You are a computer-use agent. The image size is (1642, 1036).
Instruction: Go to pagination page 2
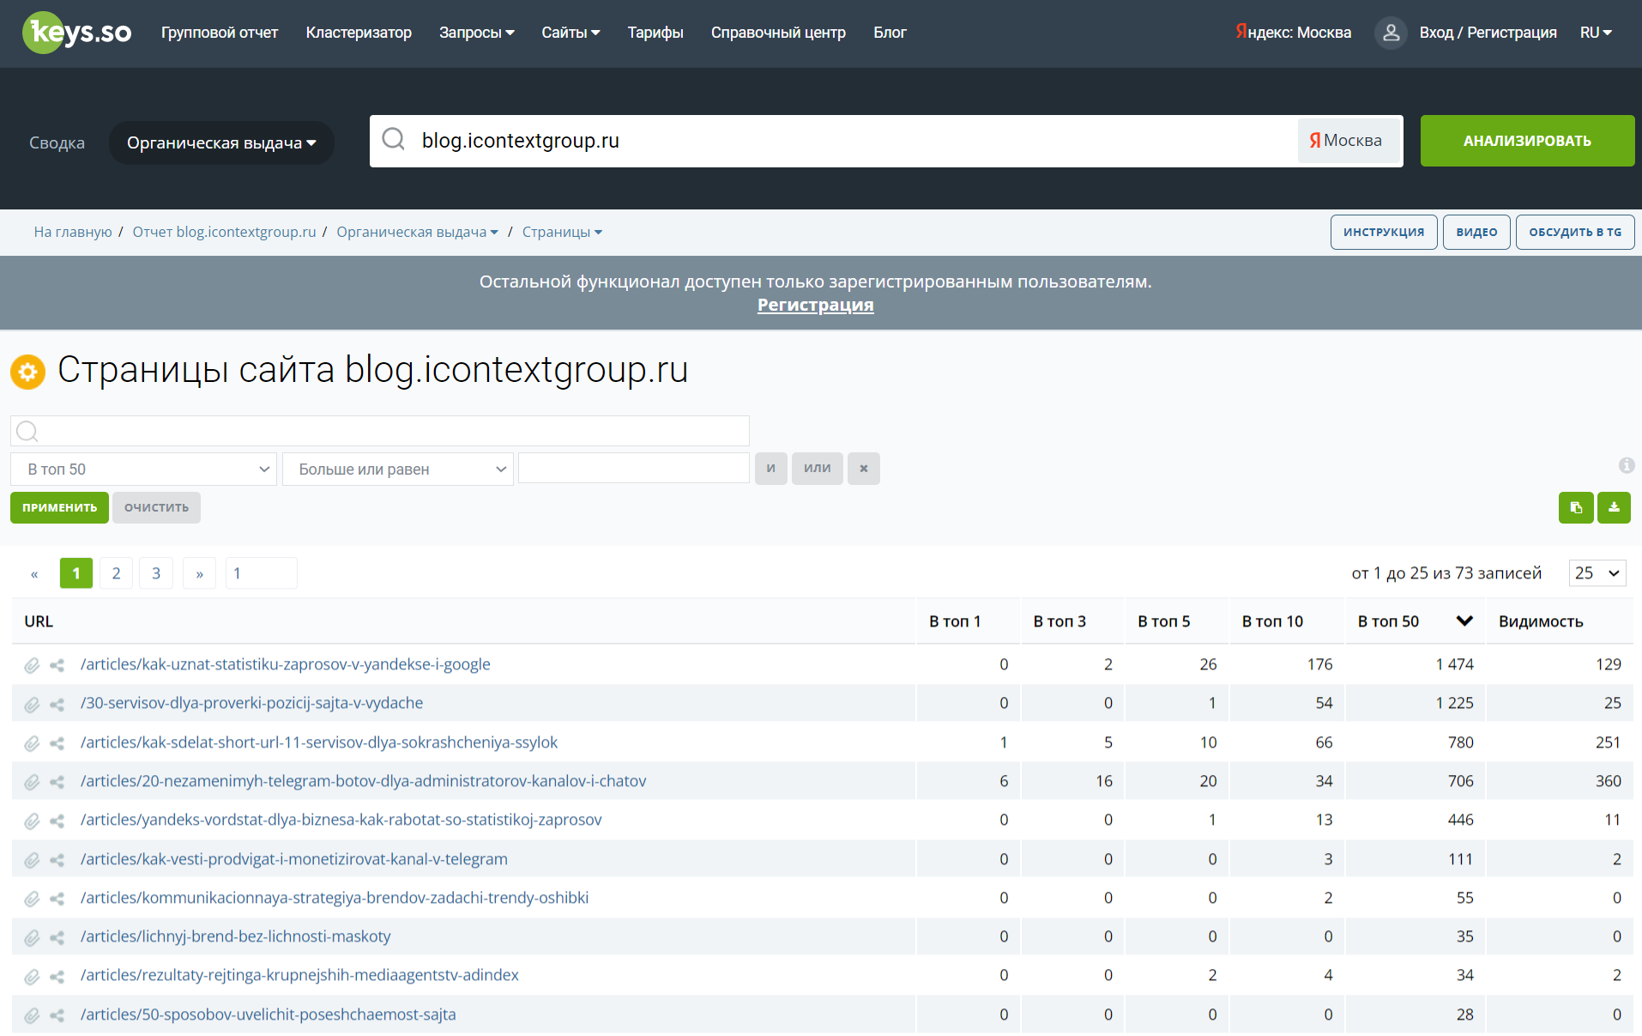click(116, 573)
